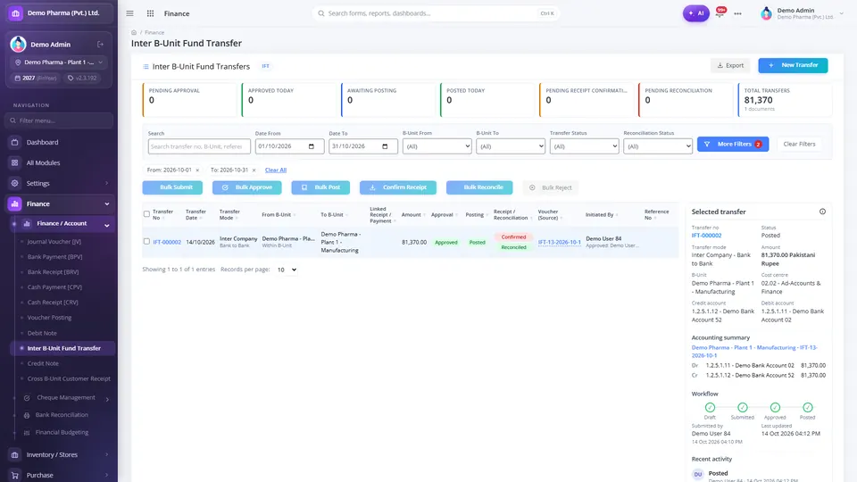The height and width of the screenshot is (482, 857).
Task: Open All Modules in the sidebar
Action: 59,162
